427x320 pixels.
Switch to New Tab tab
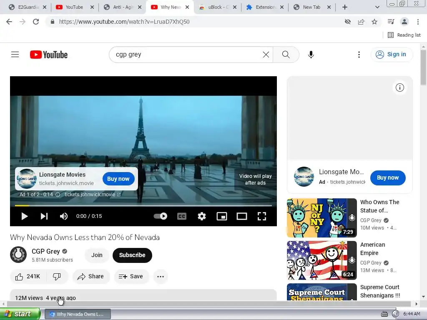[x=311, y=7]
